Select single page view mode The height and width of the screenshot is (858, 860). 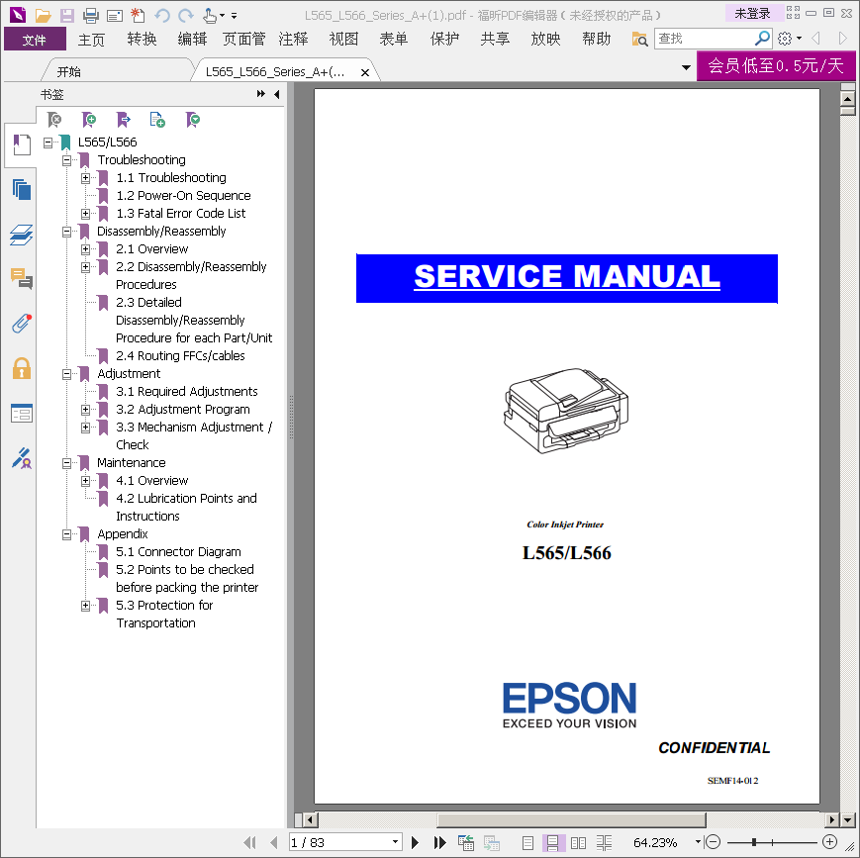tap(527, 842)
